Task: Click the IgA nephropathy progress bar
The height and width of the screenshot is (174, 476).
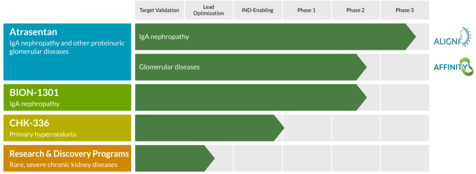Action: click(x=275, y=37)
